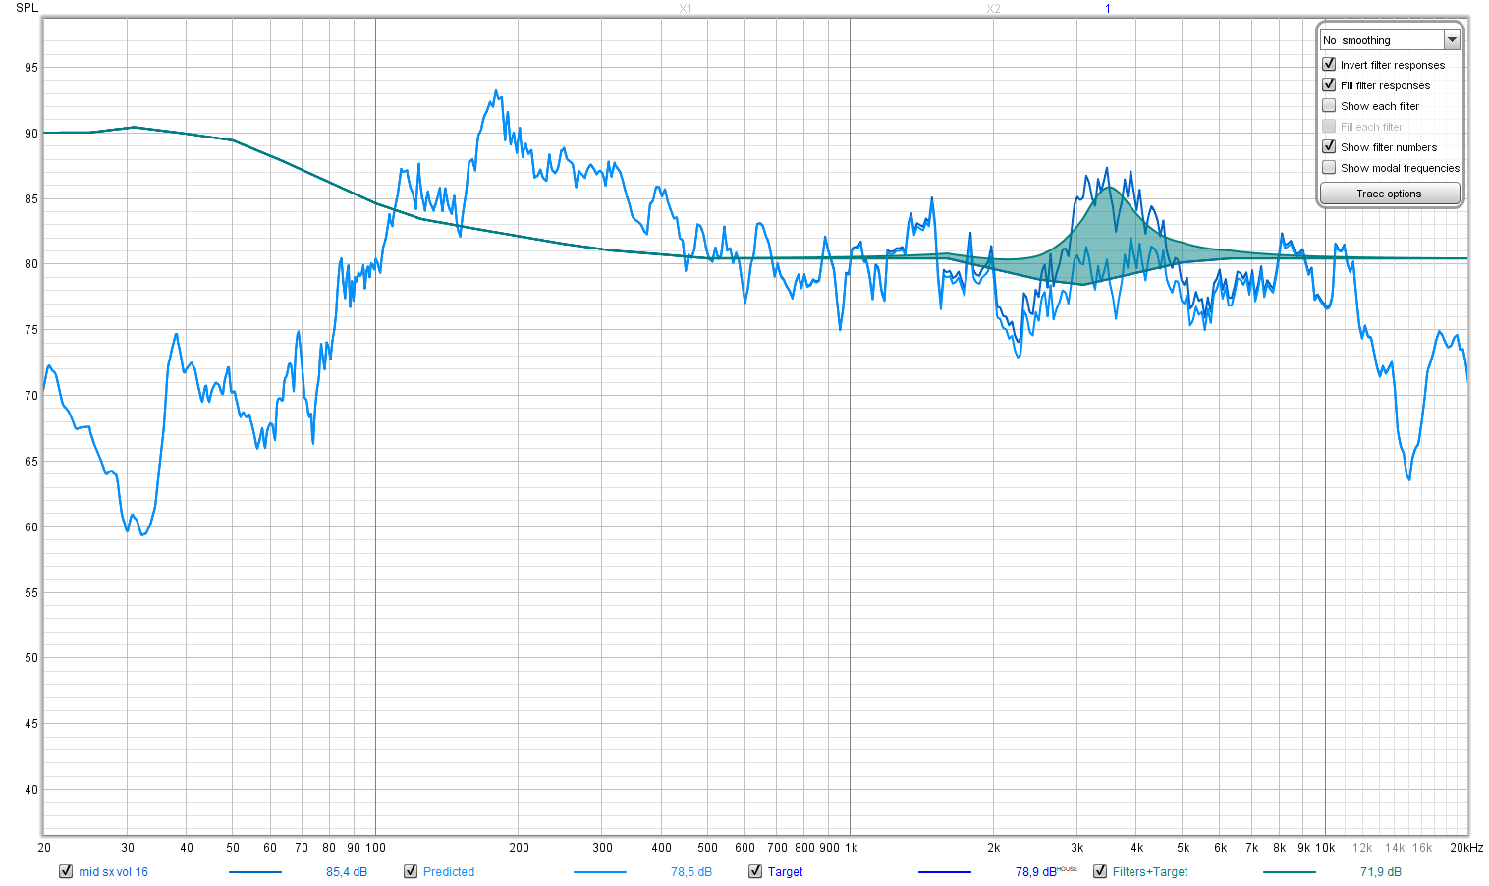Click the 78,9 dB value
The image size is (1489, 886).
click(x=1036, y=872)
